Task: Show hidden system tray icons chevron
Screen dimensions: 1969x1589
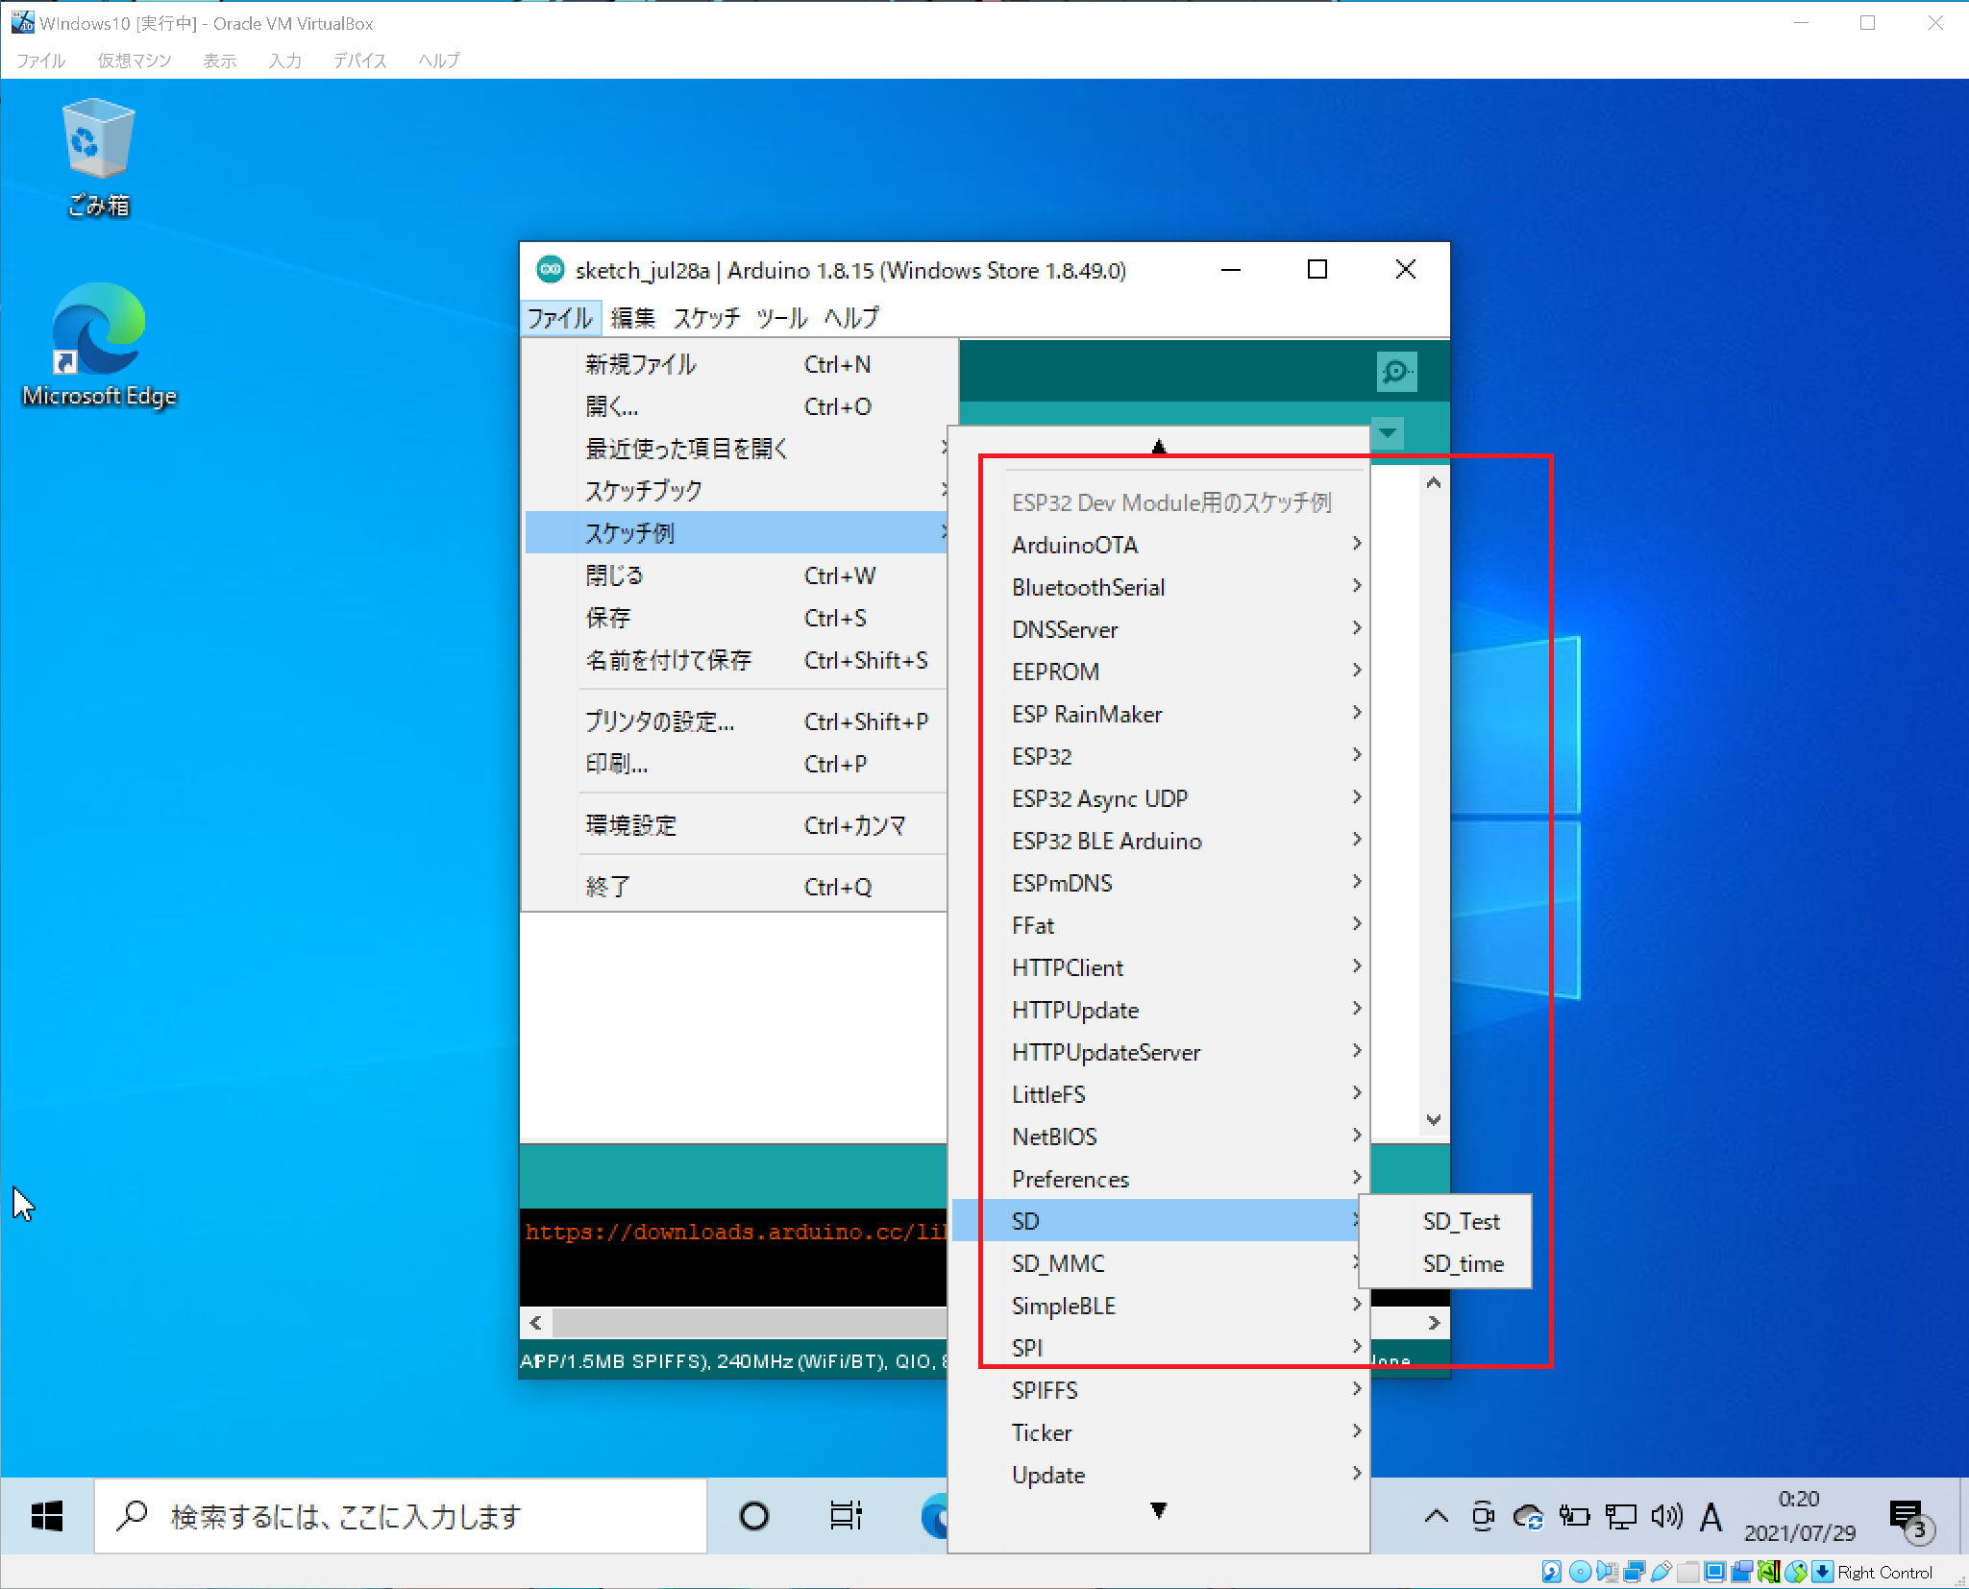Action: click(1436, 1517)
